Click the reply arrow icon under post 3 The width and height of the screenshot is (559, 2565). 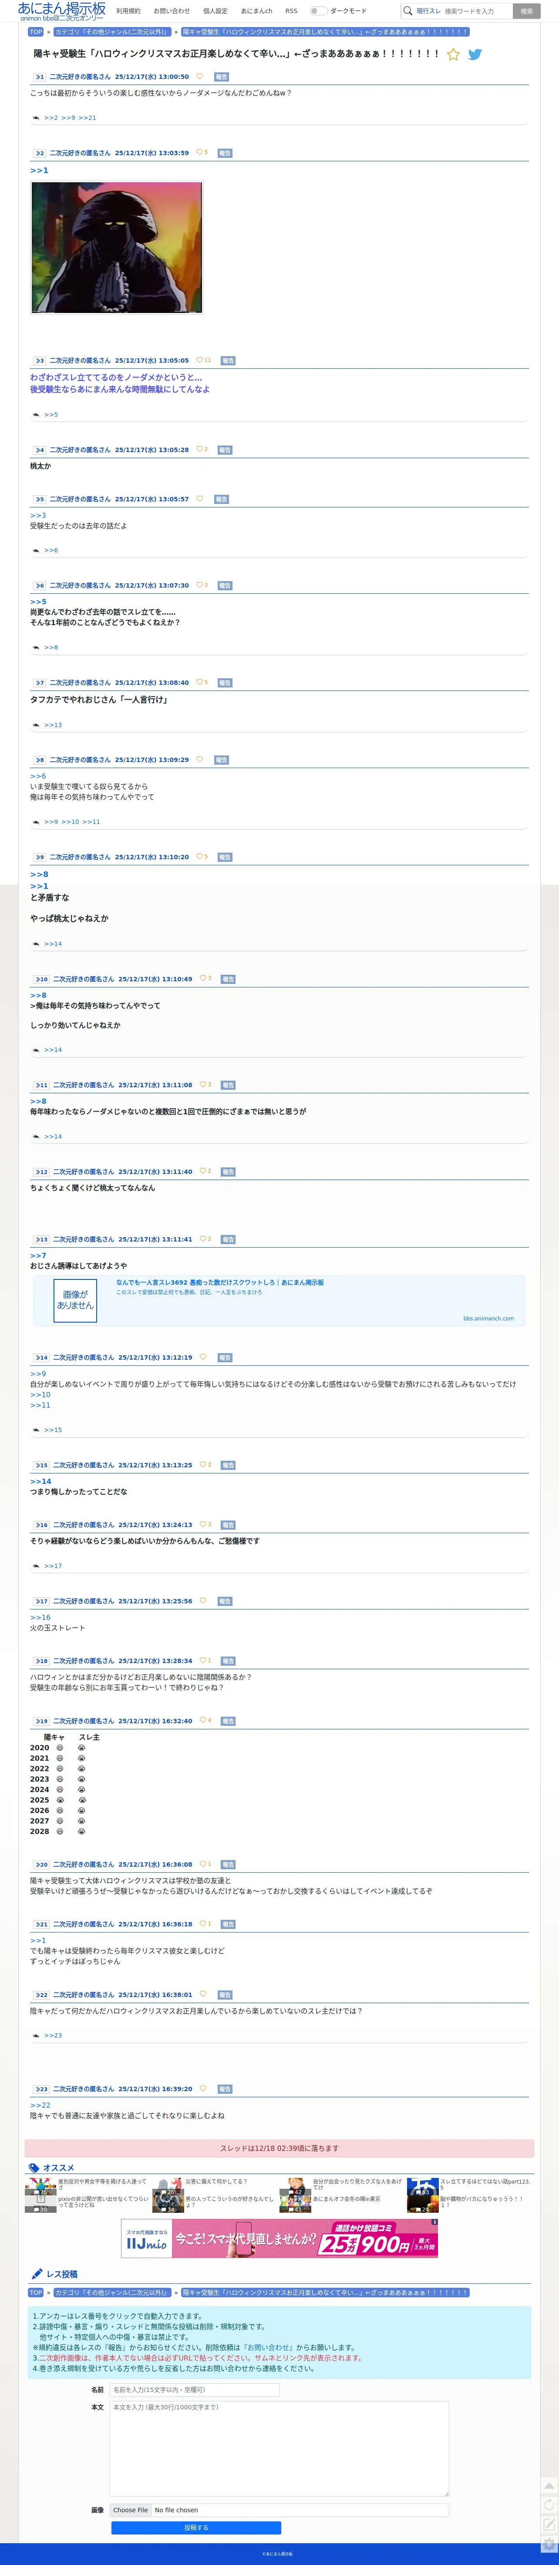[x=36, y=414]
